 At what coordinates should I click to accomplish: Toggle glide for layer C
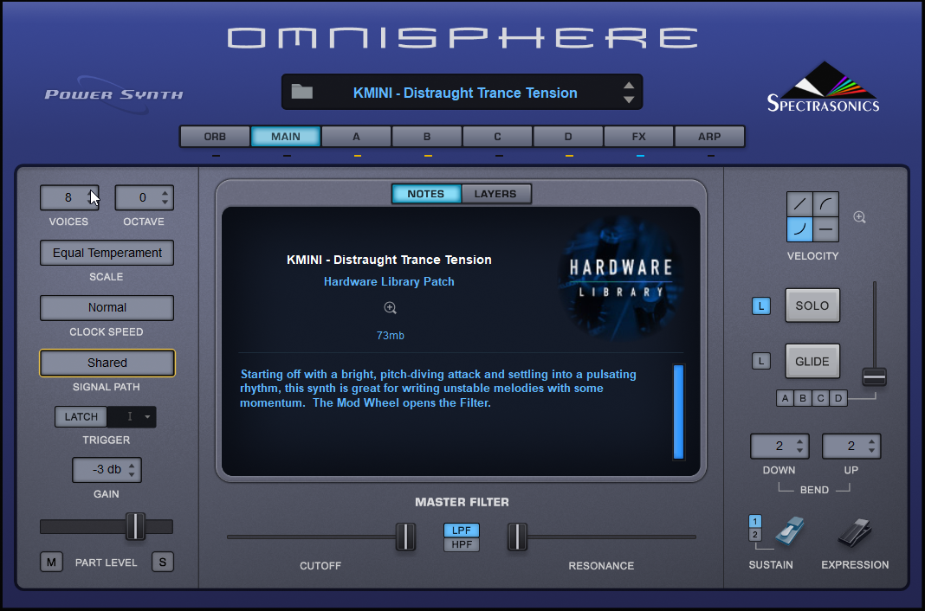pyautogui.click(x=820, y=398)
